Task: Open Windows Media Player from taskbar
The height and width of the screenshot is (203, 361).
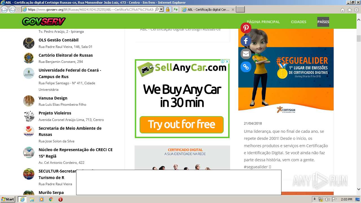Action: coord(41,199)
